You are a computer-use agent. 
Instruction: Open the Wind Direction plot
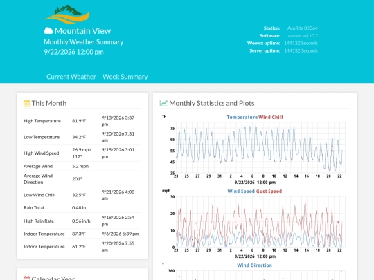point(253,271)
